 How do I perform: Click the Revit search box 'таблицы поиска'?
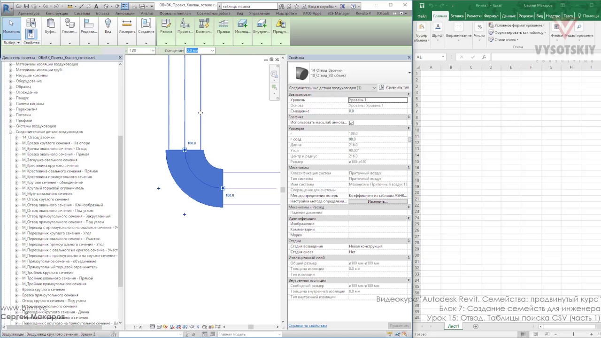click(x=249, y=7)
